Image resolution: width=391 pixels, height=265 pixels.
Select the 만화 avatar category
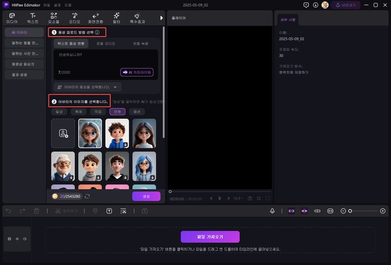click(x=118, y=112)
